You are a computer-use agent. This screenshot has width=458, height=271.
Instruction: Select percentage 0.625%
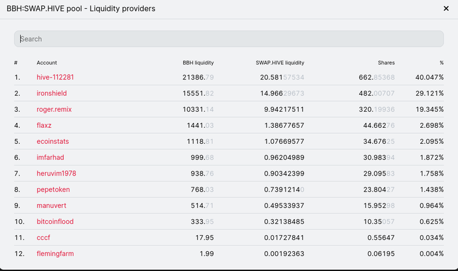(x=432, y=221)
